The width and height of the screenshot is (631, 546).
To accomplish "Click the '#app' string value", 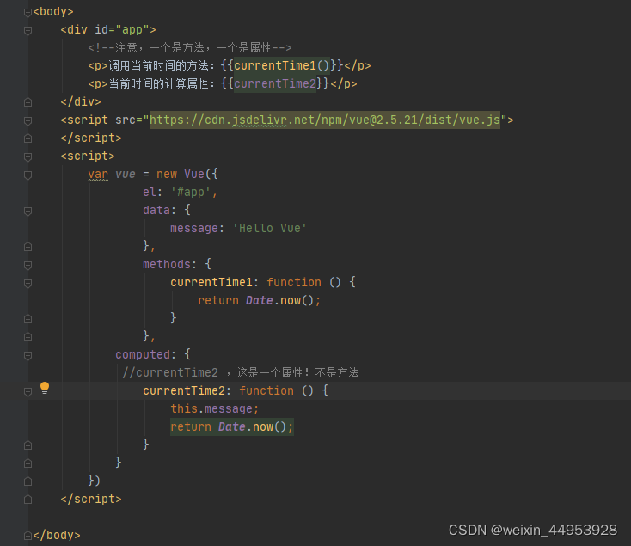I will pyautogui.click(x=191, y=193).
